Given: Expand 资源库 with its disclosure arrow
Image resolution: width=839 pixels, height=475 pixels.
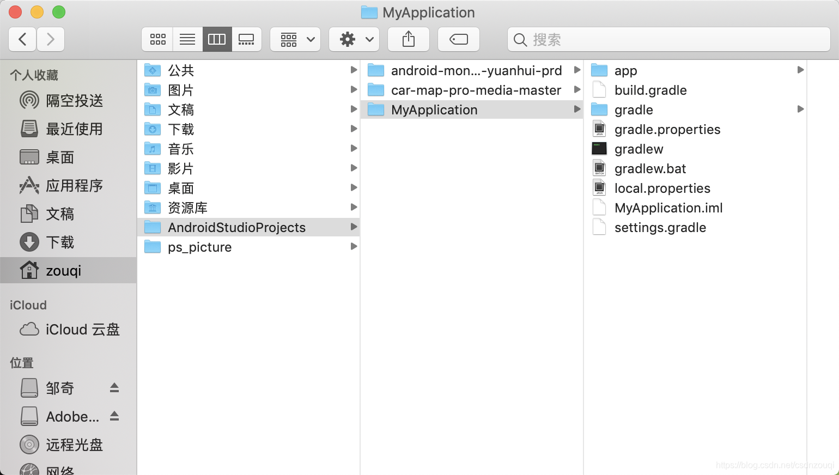Looking at the screenshot, I should click(354, 207).
